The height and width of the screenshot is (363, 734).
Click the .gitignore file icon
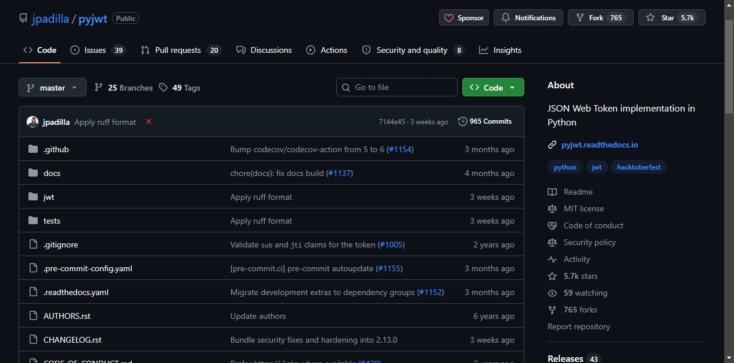[33, 245]
